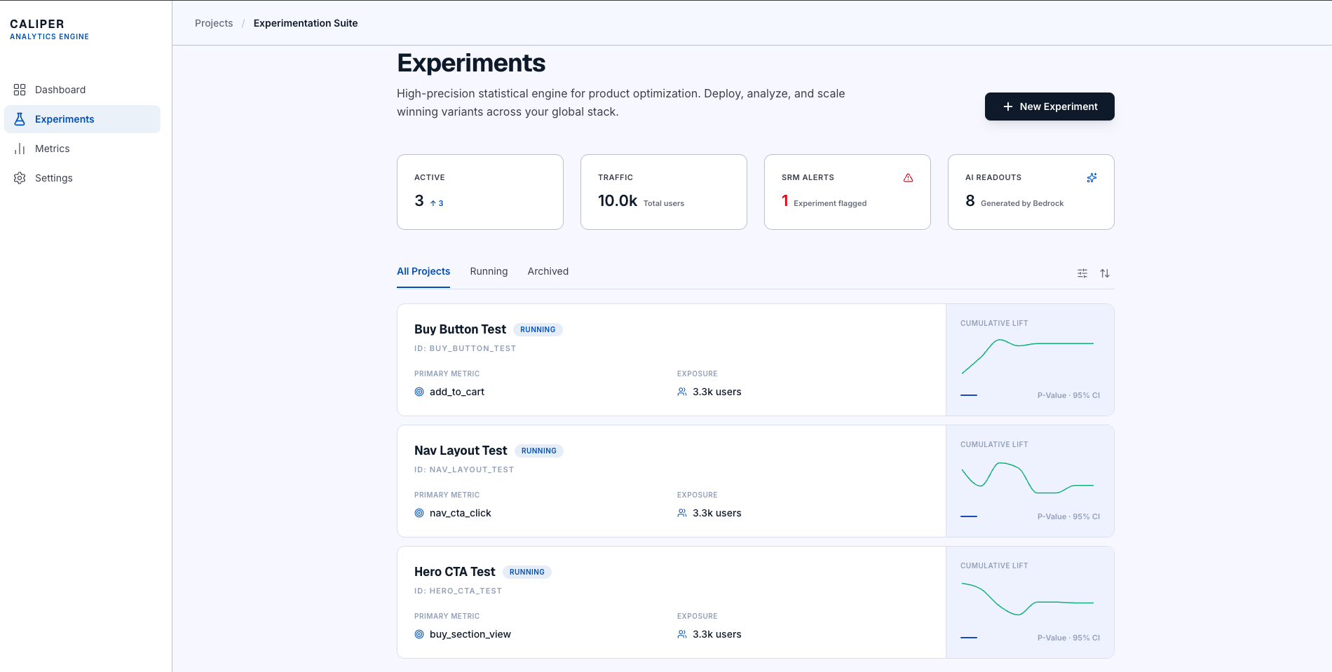Viewport: 1332px width, 672px height.
Task: Click the AI Readouts sparkle icon
Action: 1092,178
